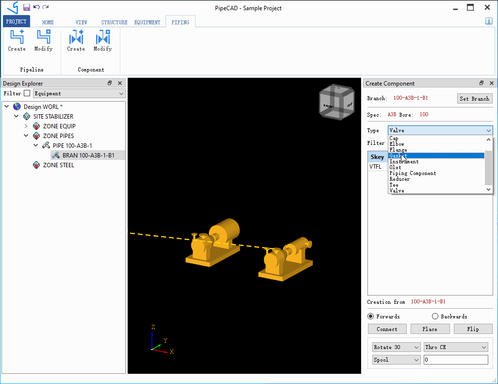Screen dimensions: 498x384
Task: Click the ZONE EQUIP icon
Action: point(36,126)
